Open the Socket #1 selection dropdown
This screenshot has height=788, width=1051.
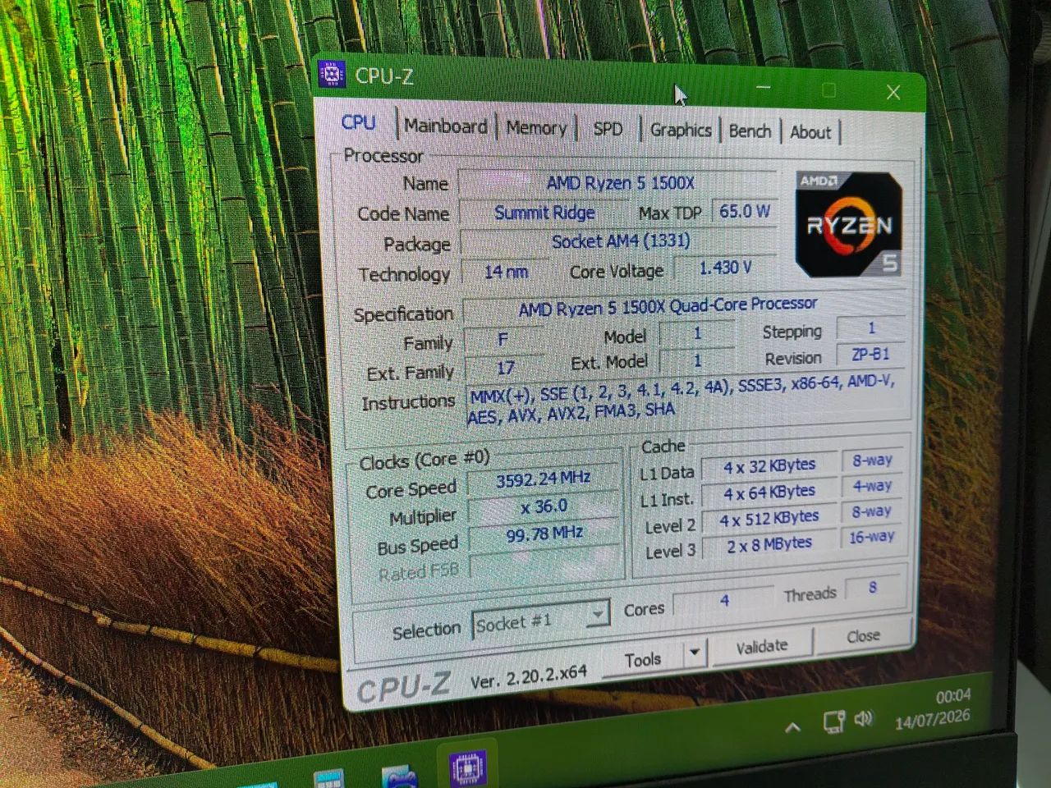click(x=540, y=622)
